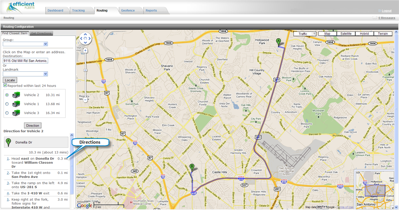This screenshot has height=210, width=399.
Task: Click the directions list scroll-up arrow
Action: (x=71, y=135)
